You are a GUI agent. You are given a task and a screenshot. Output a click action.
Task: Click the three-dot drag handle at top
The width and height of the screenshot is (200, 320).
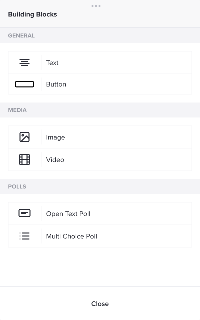(x=96, y=6)
